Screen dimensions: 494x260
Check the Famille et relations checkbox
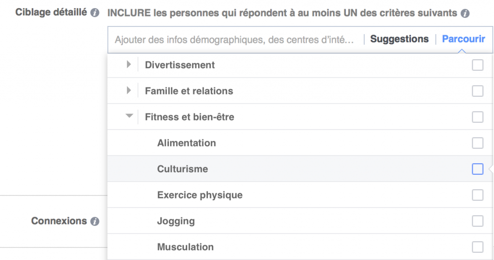(x=478, y=91)
